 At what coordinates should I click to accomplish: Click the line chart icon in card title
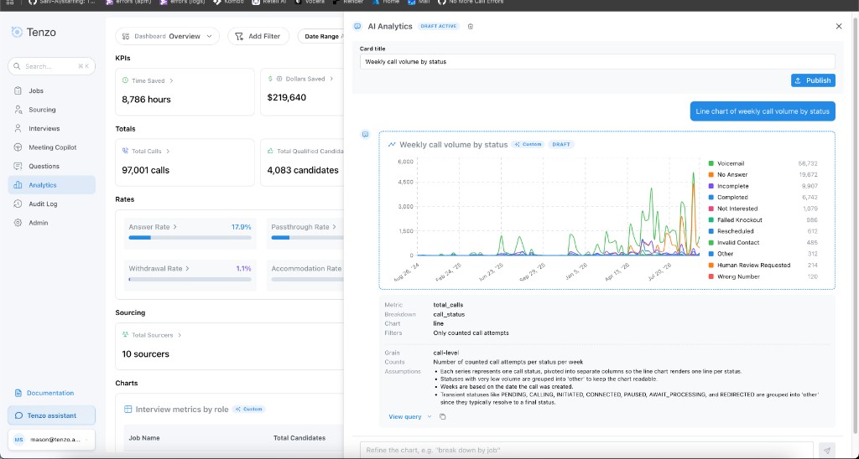392,145
